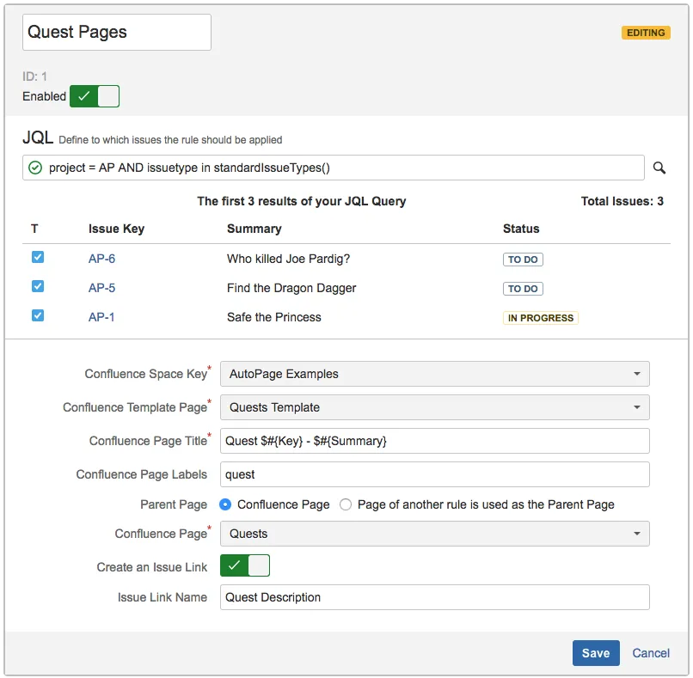Click the Quest Pages rule name field
Image resolution: width=693 pixels, height=678 pixels.
[x=116, y=33]
